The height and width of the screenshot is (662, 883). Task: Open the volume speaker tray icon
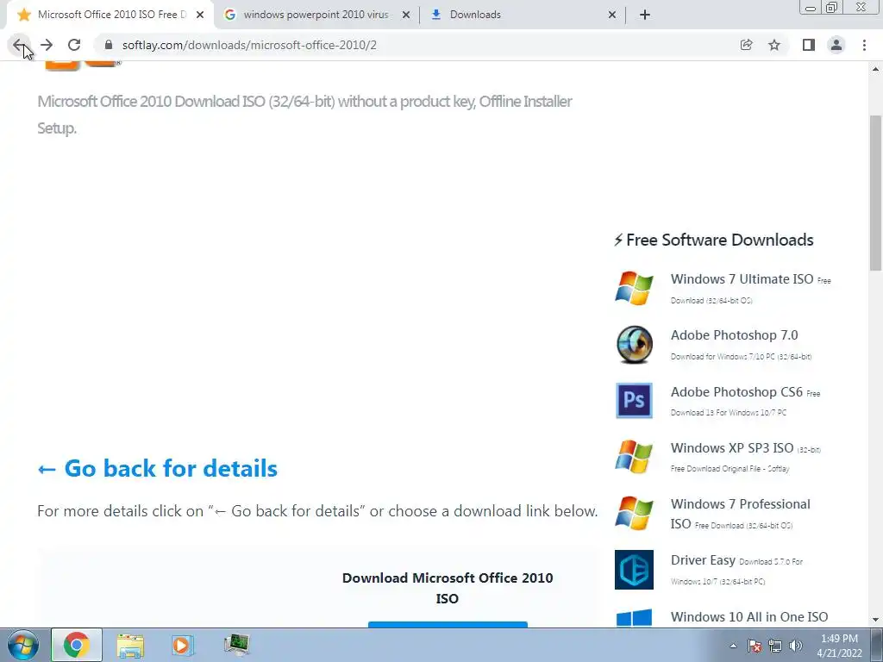pyautogui.click(x=796, y=646)
